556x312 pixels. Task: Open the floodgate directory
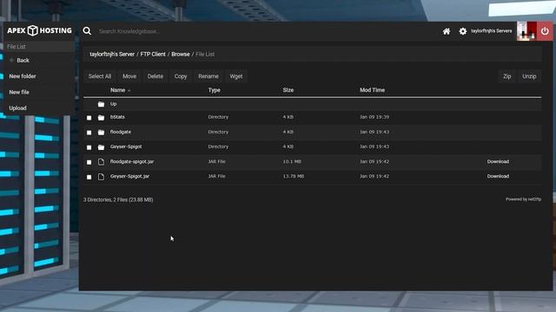[121, 132]
